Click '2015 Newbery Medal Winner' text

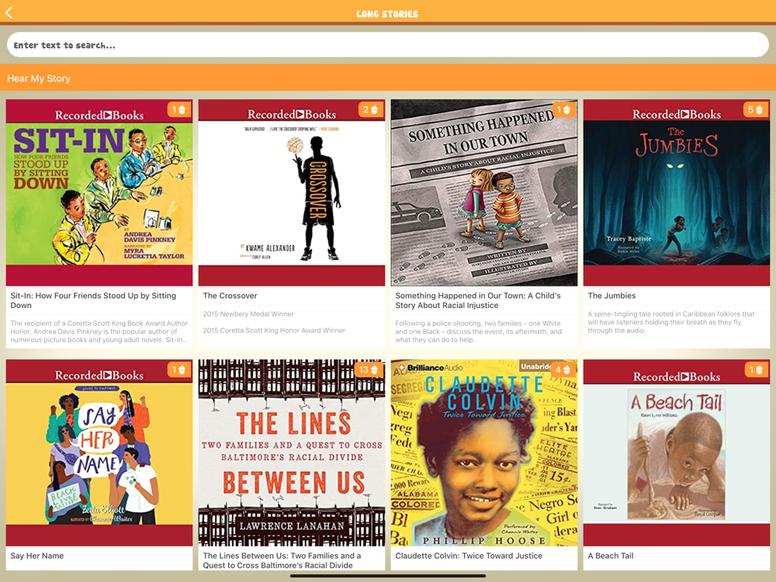[248, 314]
